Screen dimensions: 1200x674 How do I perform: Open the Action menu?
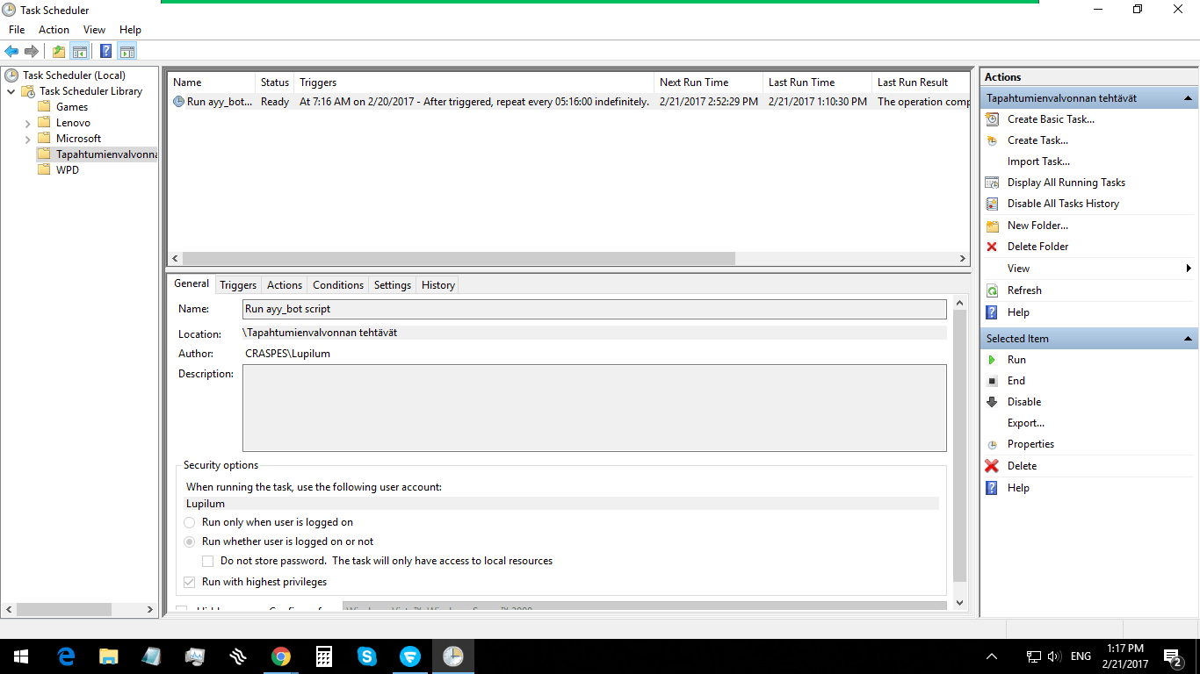click(x=54, y=30)
